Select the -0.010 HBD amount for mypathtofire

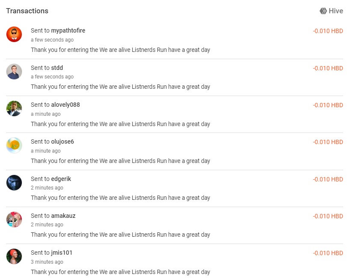click(x=328, y=31)
